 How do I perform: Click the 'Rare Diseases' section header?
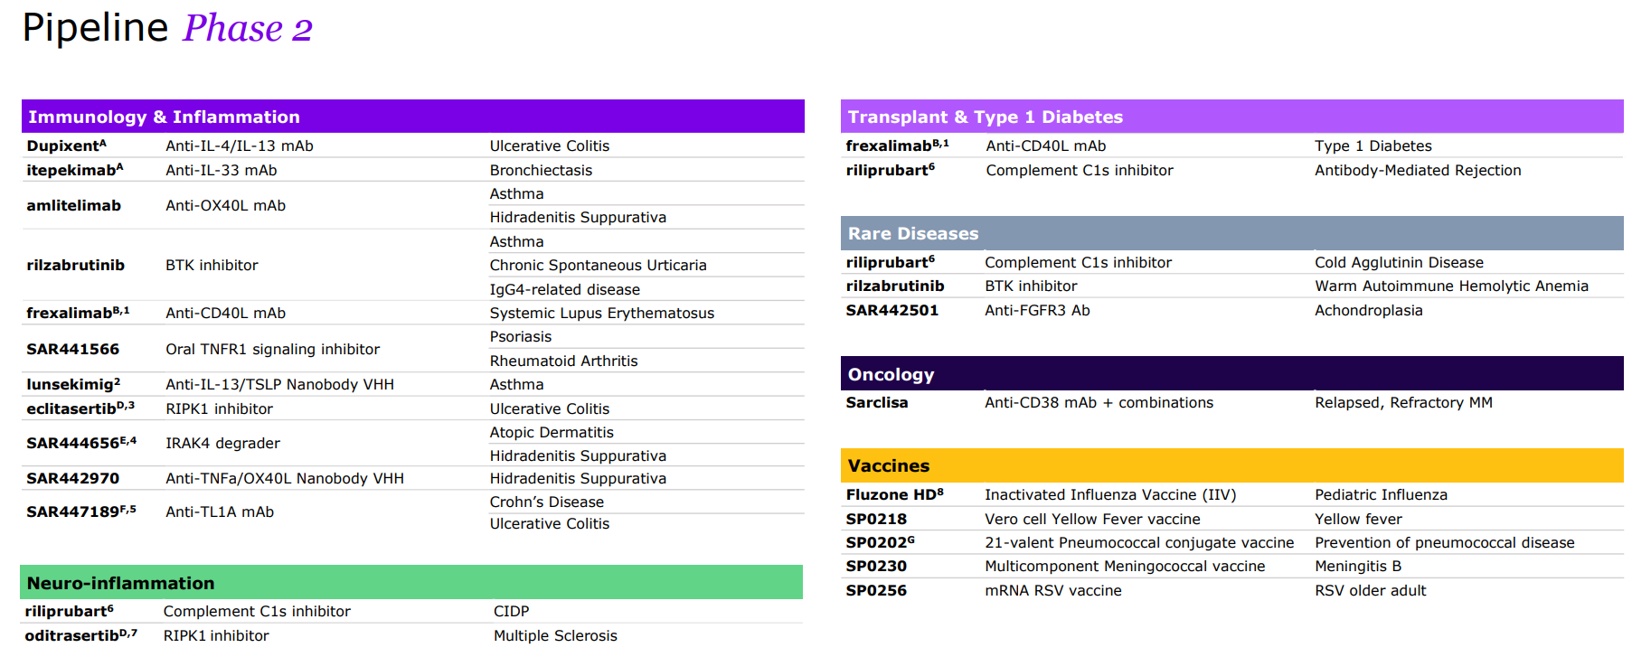coord(1232,233)
